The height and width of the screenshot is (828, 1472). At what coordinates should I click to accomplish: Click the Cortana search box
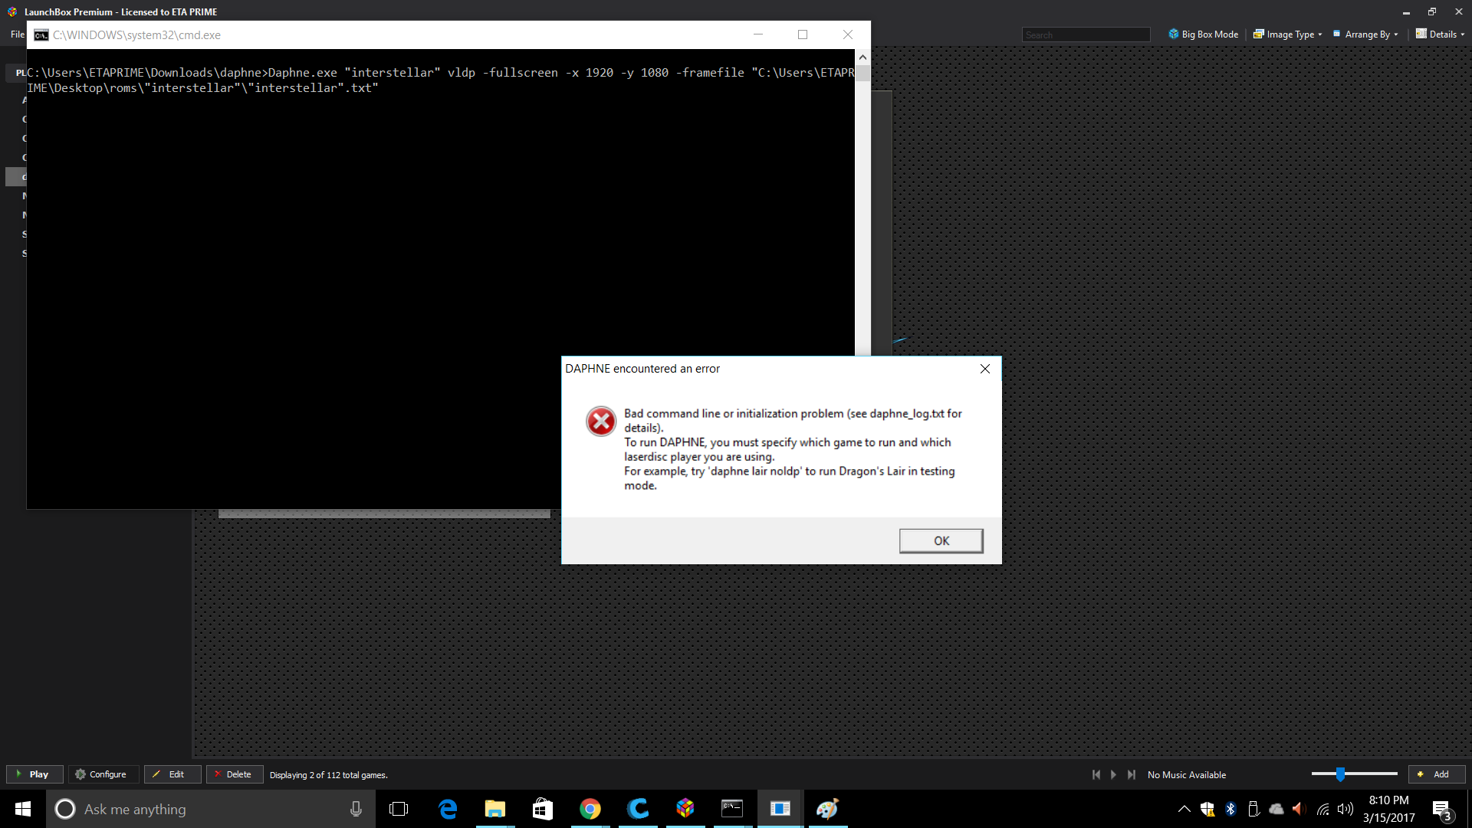[211, 809]
